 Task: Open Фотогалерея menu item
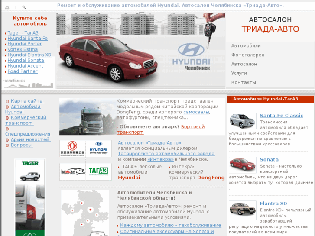coord(247,55)
